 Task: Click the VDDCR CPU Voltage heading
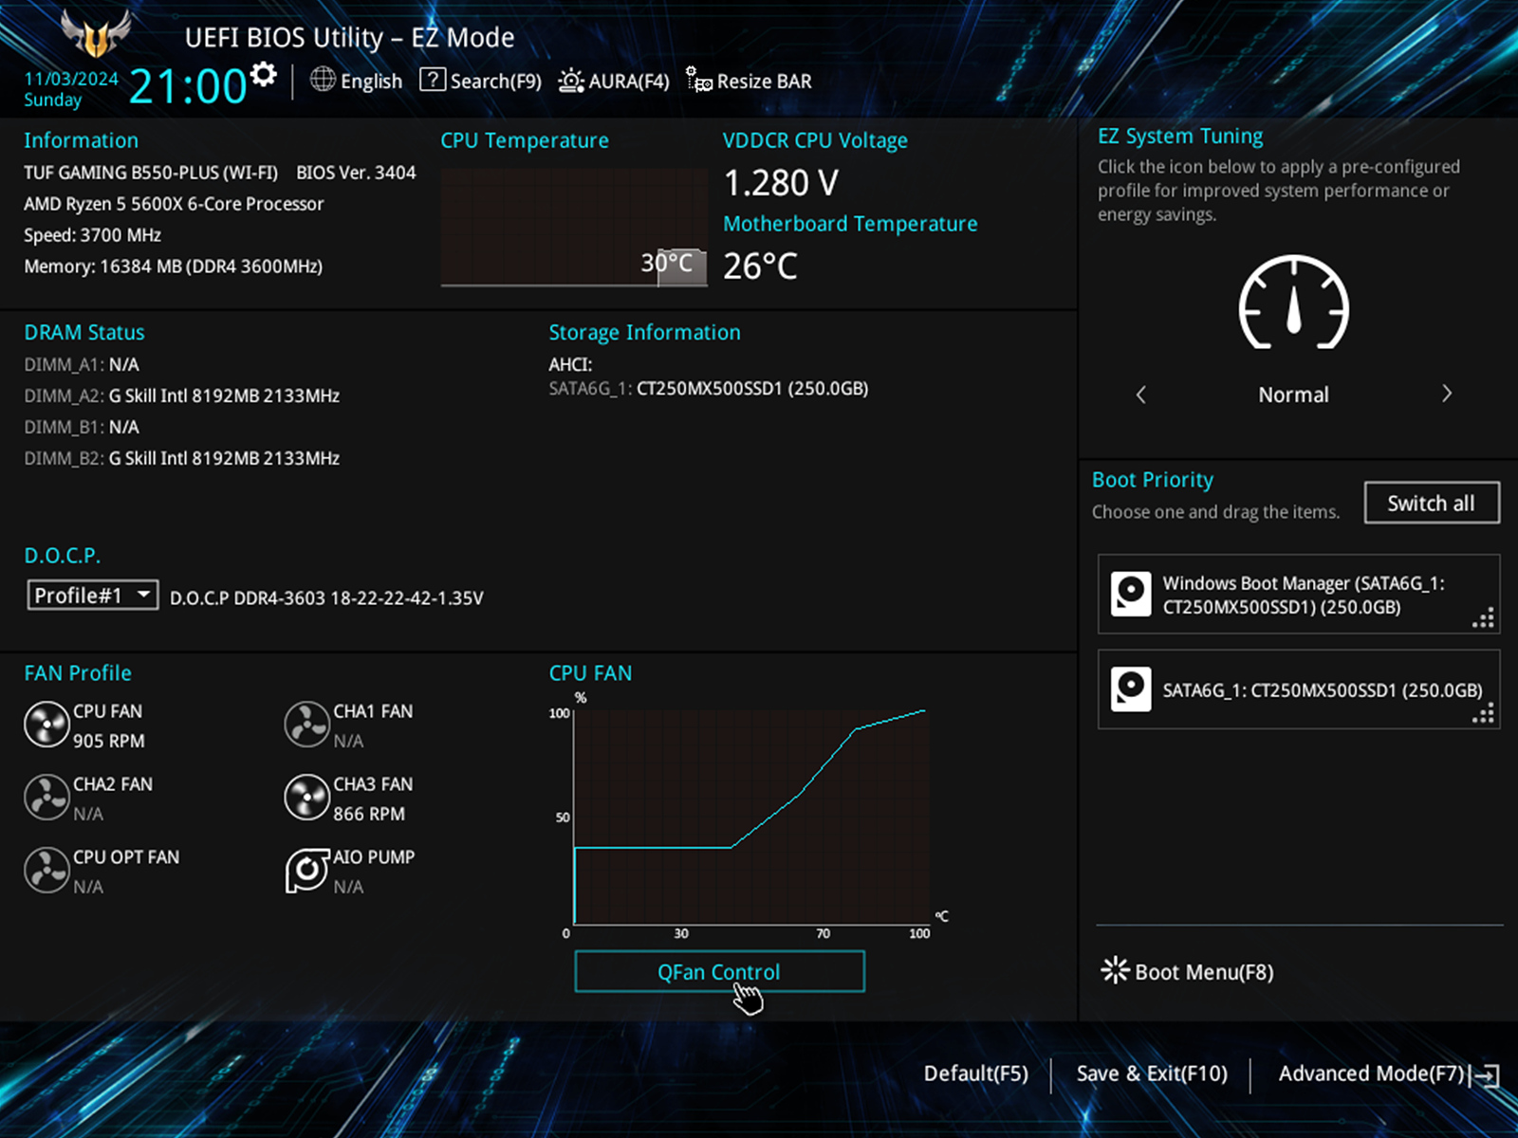815,140
